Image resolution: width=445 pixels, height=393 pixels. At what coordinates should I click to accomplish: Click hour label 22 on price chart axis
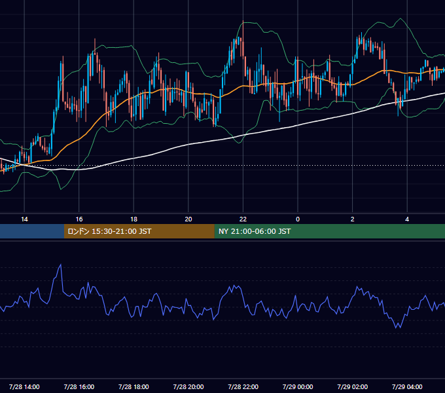(243, 219)
